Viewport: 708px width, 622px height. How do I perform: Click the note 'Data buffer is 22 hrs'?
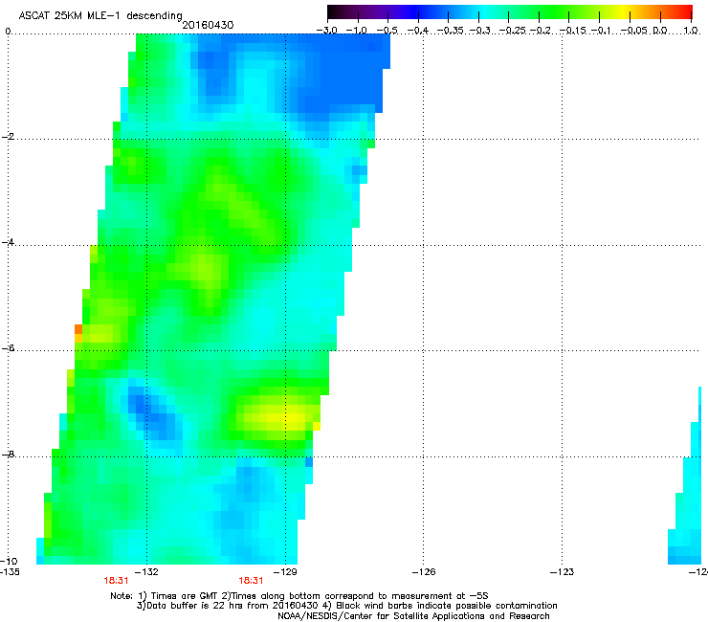pos(195,606)
